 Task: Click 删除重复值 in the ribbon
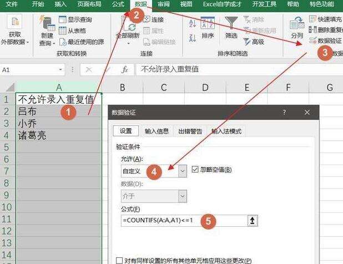pos(326,30)
